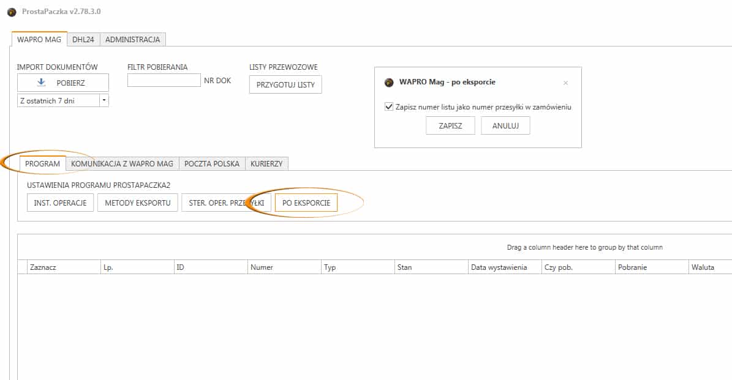Focus the NR DOK filter input field
This screenshot has height=380, width=732.
coord(164,80)
